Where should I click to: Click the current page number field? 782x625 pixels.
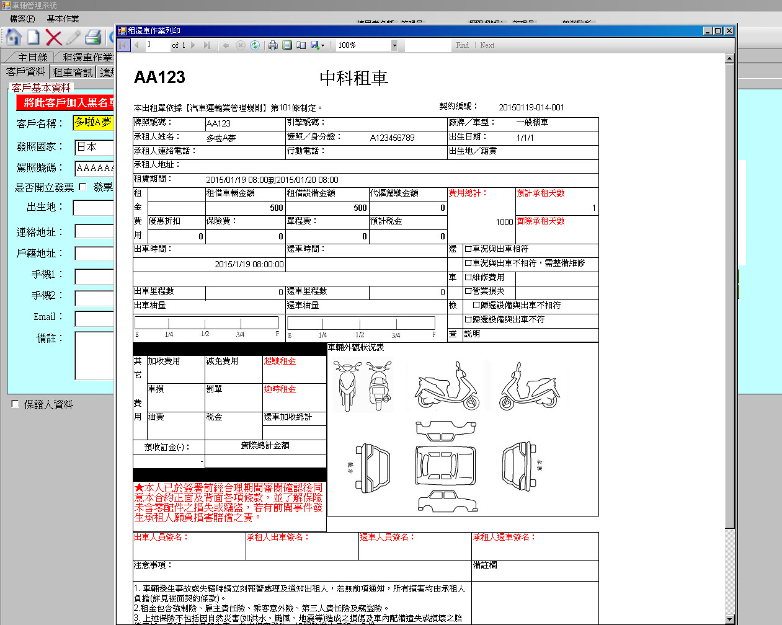click(x=158, y=45)
